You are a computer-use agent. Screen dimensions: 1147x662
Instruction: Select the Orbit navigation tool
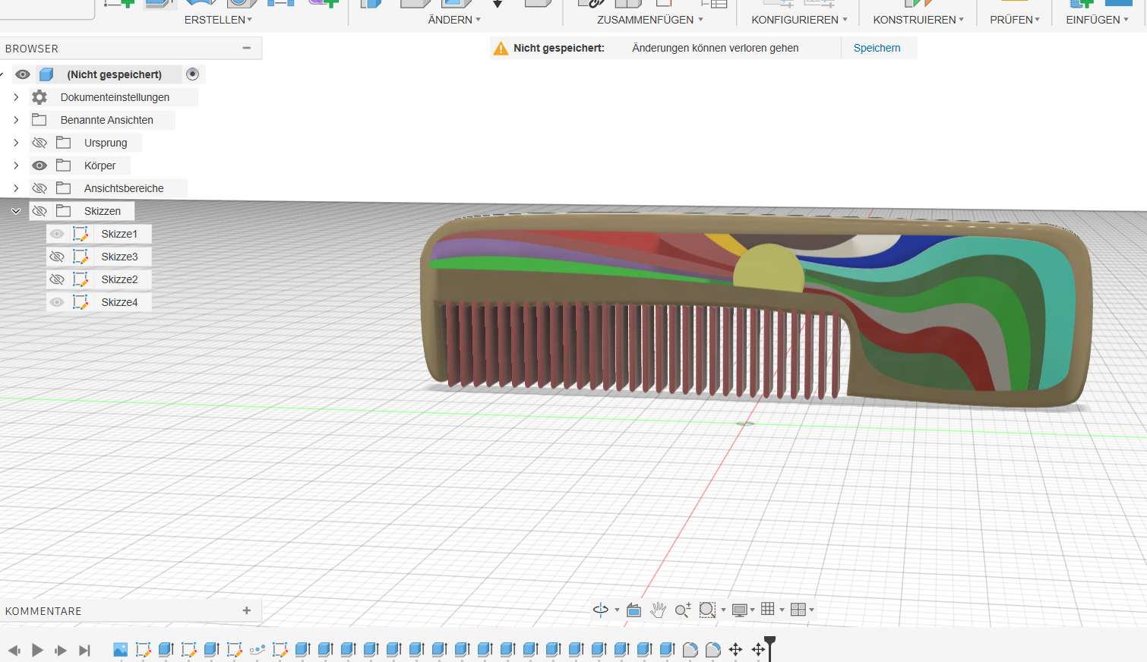[x=600, y=610]
